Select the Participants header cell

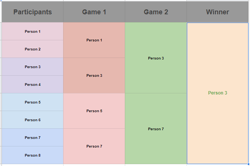click(x=33, y=12)
